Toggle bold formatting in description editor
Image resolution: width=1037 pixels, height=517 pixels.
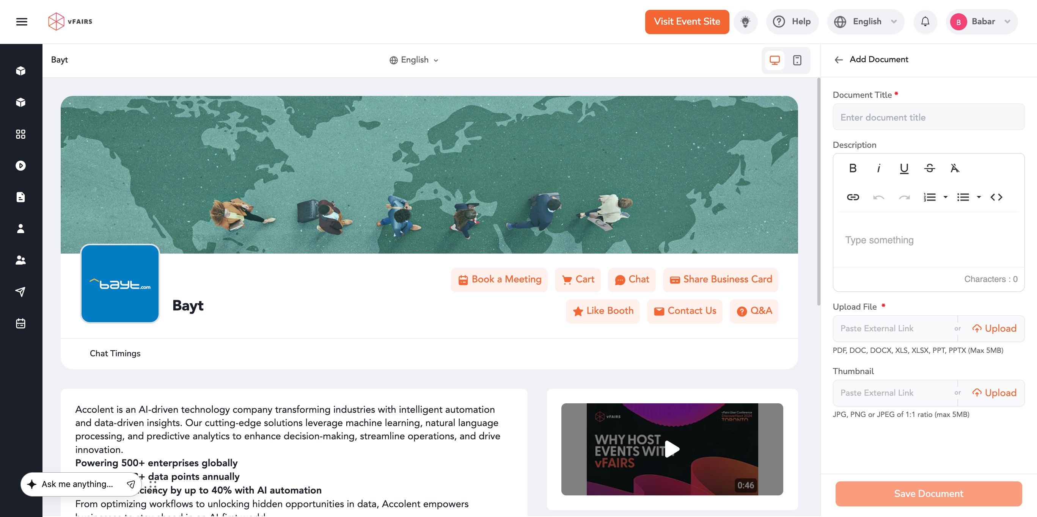[853, 168]
